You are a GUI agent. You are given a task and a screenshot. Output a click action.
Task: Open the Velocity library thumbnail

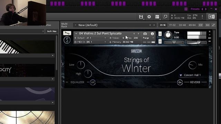coord(27,70)
